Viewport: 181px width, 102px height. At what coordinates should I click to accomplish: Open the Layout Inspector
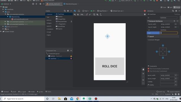(173, 92)
